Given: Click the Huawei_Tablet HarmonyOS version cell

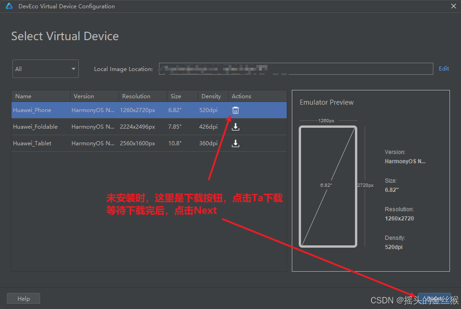Looking at the screenshot, I should click(x=93, y=143).
